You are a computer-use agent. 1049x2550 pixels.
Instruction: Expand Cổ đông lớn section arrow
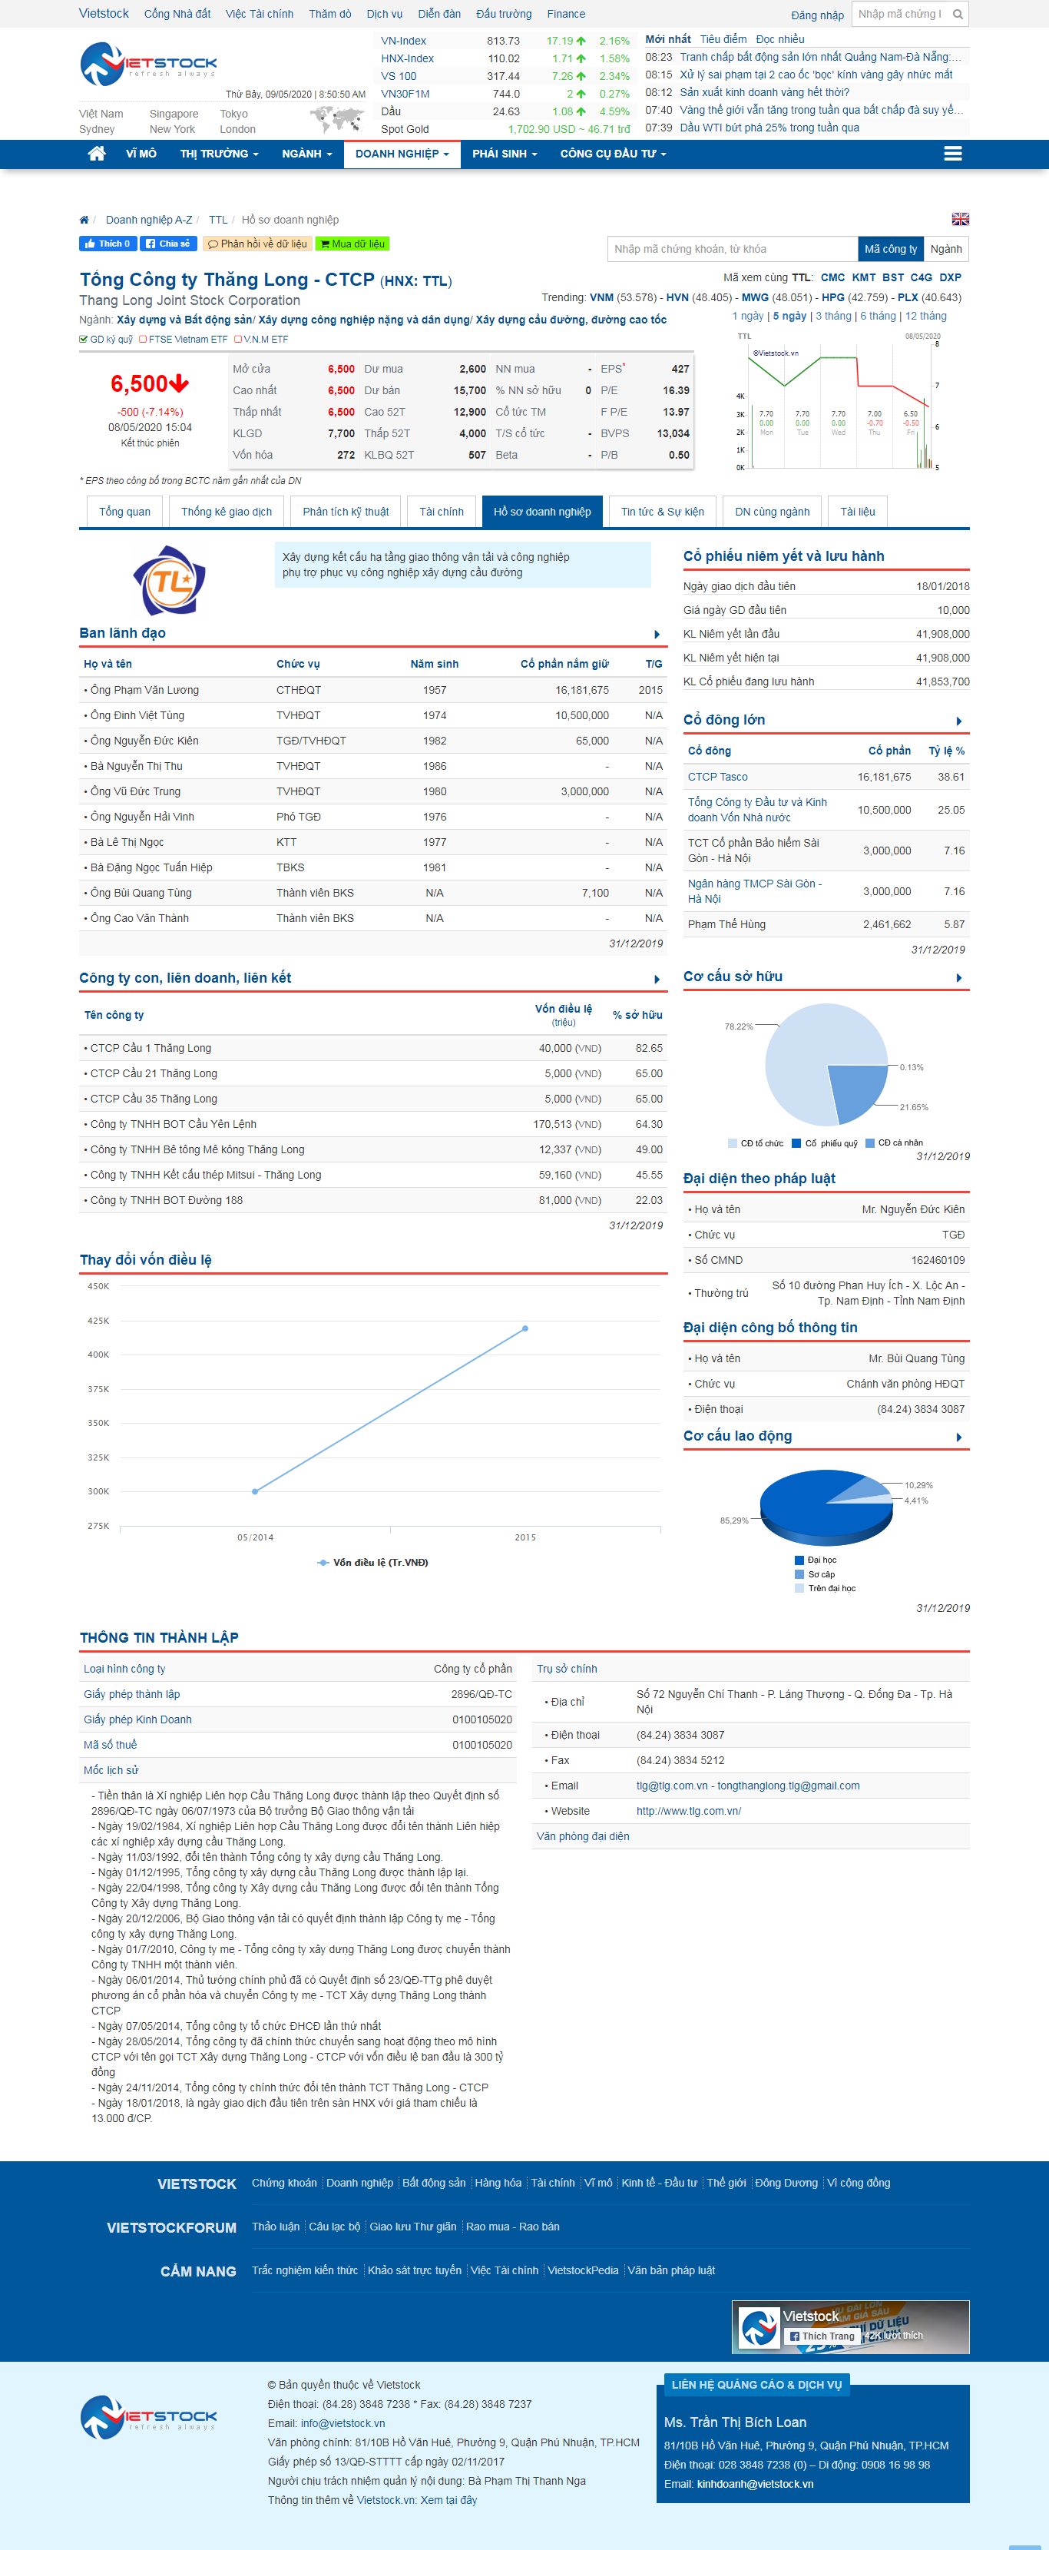(959, 721)
